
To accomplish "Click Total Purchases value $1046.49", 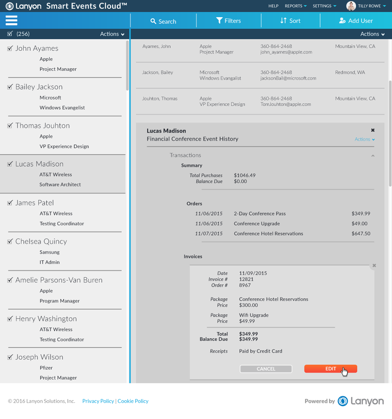I will click(x=244, y=175).
